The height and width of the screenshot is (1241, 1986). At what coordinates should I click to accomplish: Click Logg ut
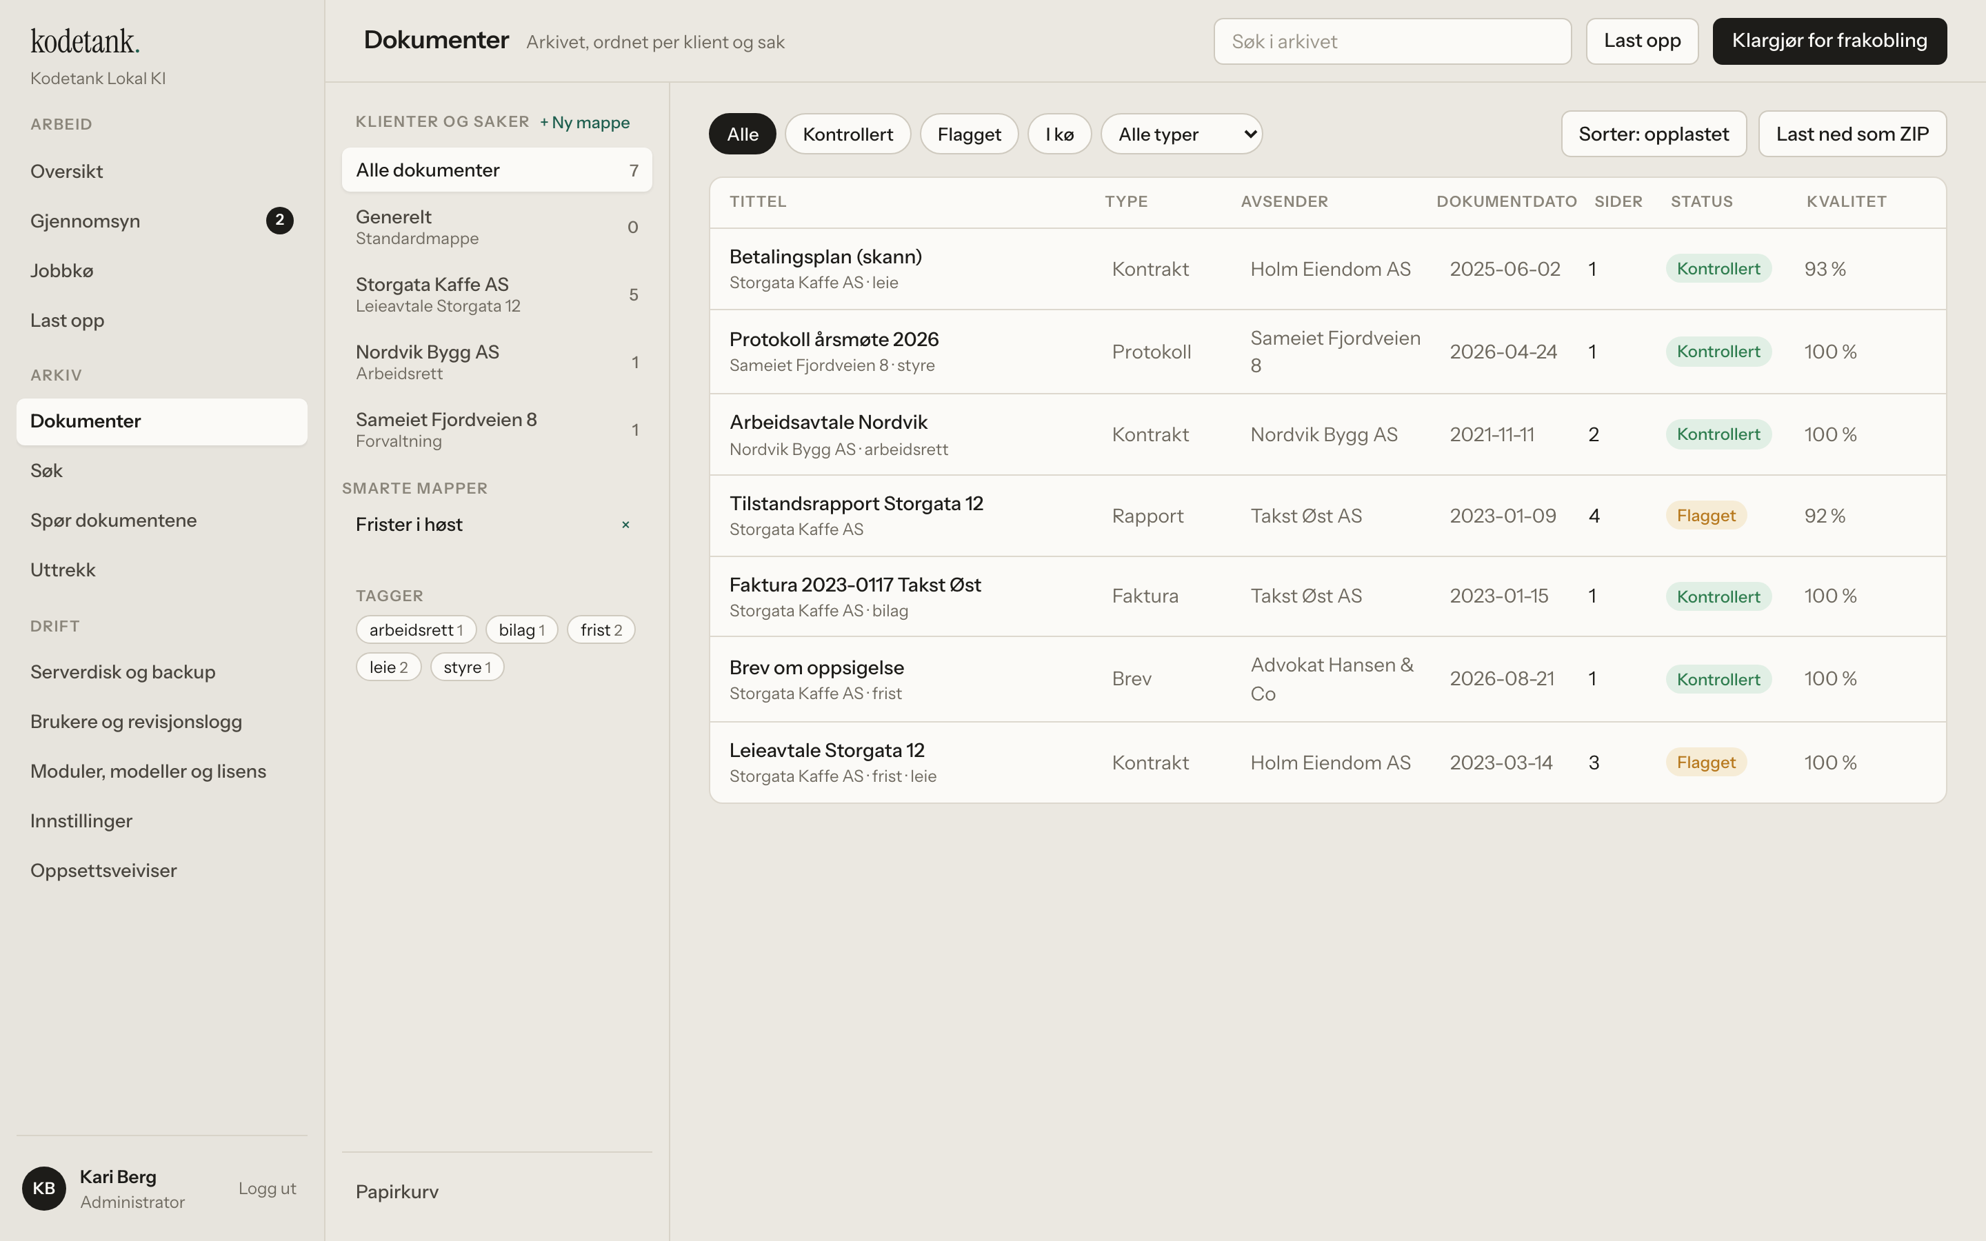[267, 1189]
